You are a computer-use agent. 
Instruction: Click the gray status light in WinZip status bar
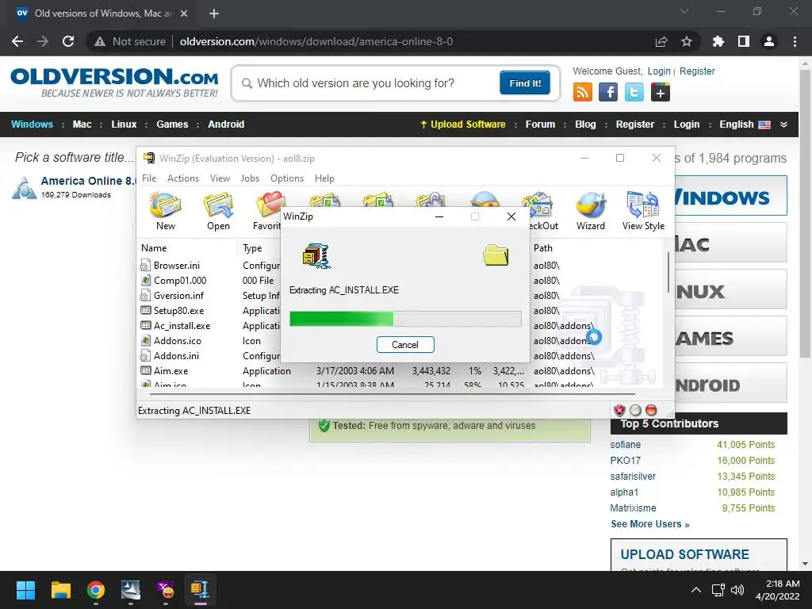pos(635,410)
